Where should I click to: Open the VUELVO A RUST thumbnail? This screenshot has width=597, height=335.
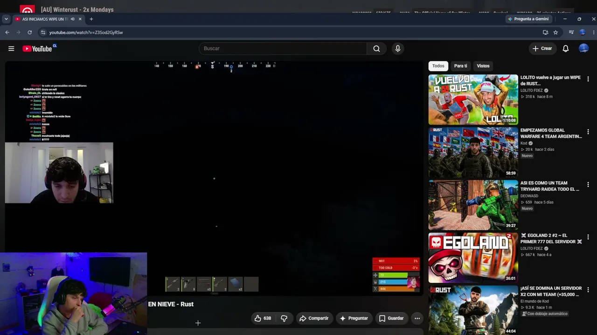pyautogui.click(x=473, y=100)
